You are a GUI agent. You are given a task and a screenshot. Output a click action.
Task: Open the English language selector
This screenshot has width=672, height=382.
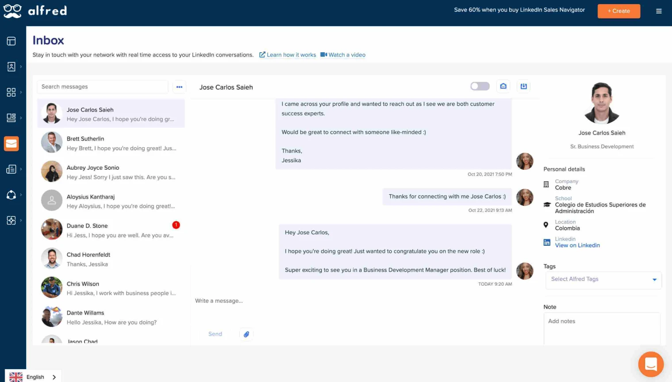click(x=33, y=377)
